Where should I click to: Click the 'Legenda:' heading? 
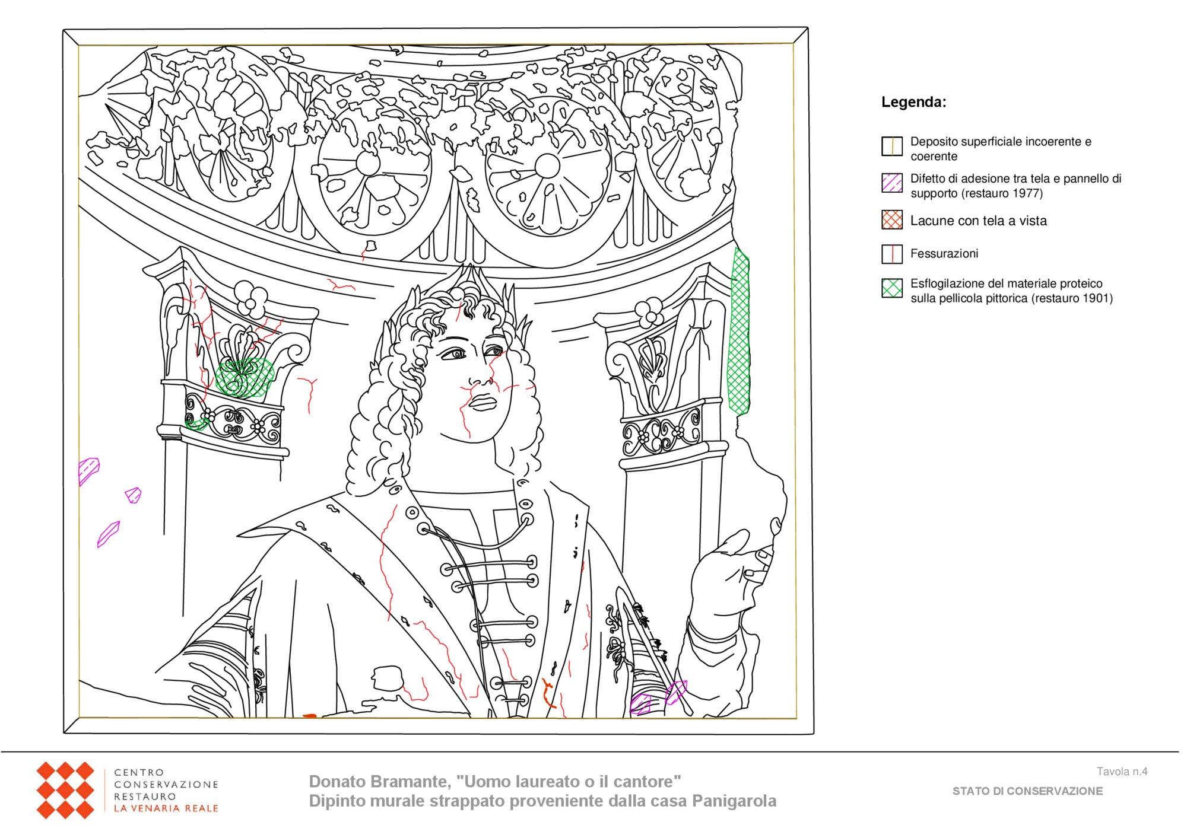point(913,102)
